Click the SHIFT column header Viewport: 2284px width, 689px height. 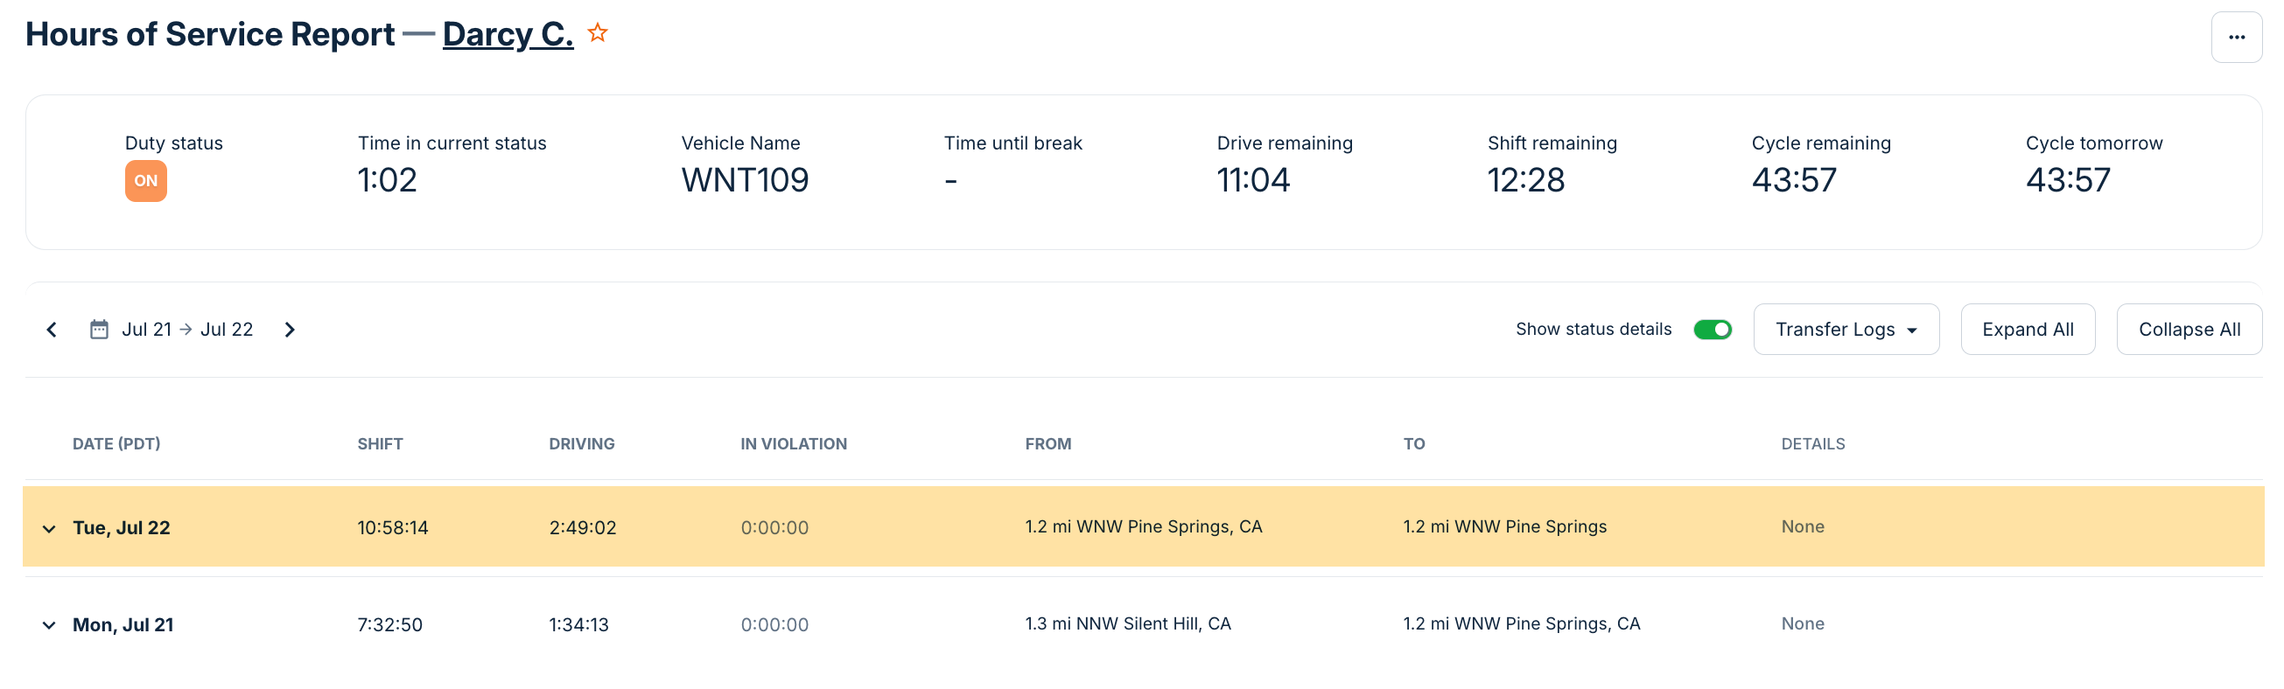(380, 443)
